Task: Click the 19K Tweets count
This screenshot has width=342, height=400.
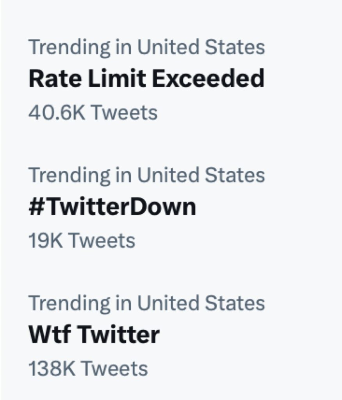Action: [82, 241]
